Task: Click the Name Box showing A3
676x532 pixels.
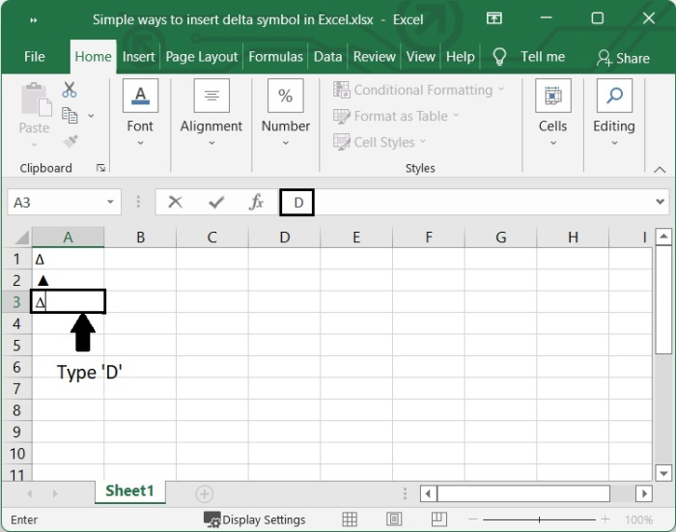Action: (x=57, y=202)
